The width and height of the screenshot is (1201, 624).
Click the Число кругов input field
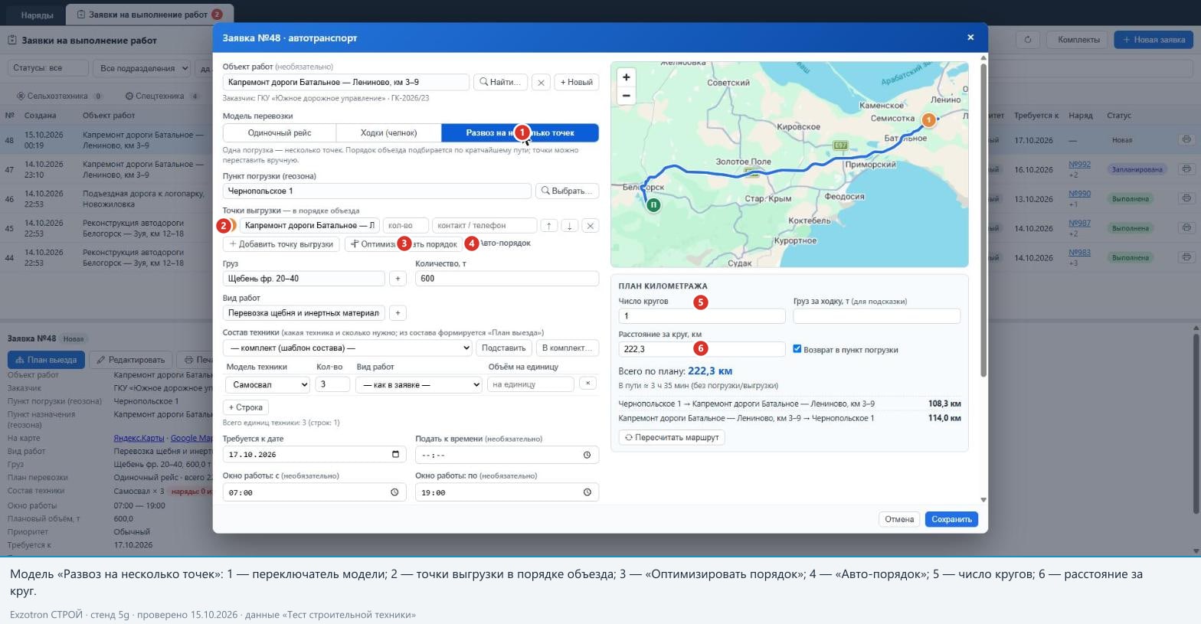coord(702,316)
